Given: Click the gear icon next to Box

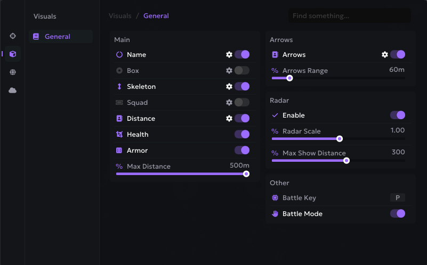Looking at the screenshot, I should coord(229,70).
